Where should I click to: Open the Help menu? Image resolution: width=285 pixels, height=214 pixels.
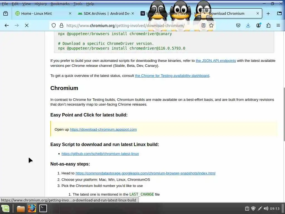tap(90, 4)
